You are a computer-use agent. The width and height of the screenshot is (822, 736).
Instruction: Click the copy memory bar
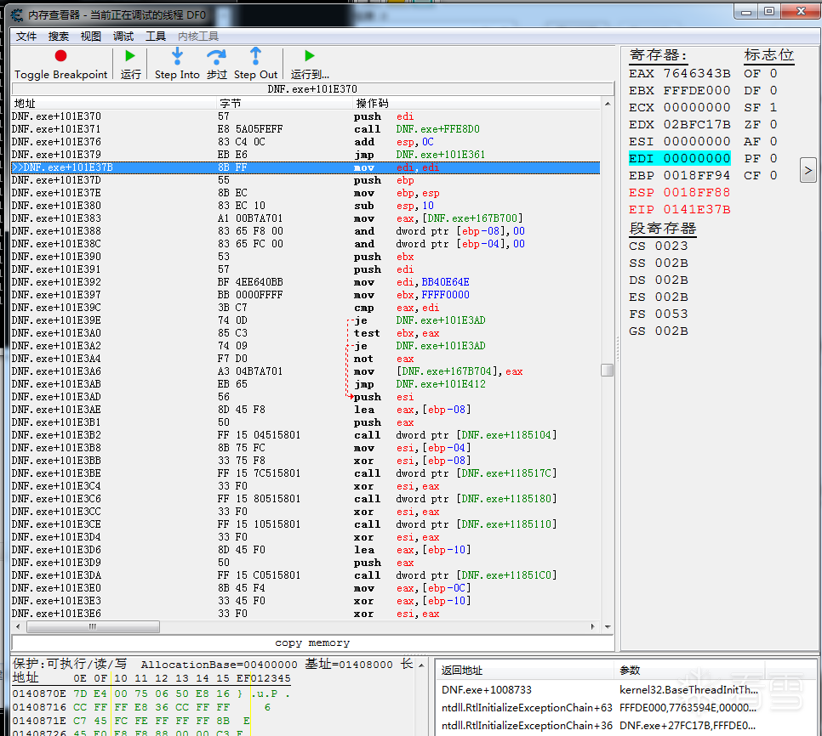(x=312, y=643)
